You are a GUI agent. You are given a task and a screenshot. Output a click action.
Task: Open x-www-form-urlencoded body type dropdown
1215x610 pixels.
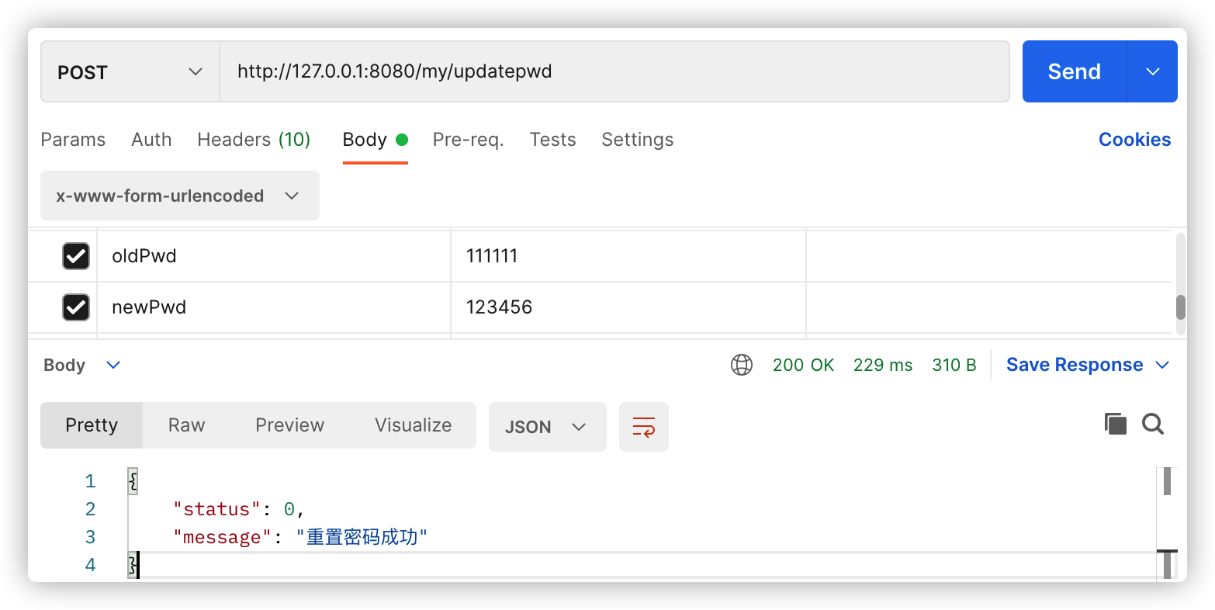point(180,196)
